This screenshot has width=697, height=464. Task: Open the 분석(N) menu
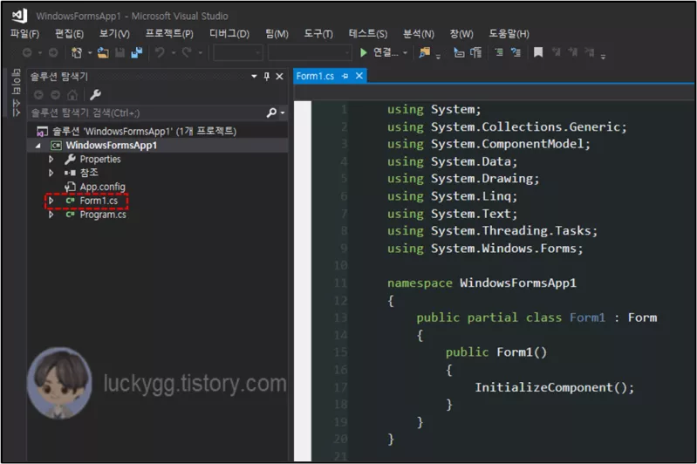coord(419,34)
